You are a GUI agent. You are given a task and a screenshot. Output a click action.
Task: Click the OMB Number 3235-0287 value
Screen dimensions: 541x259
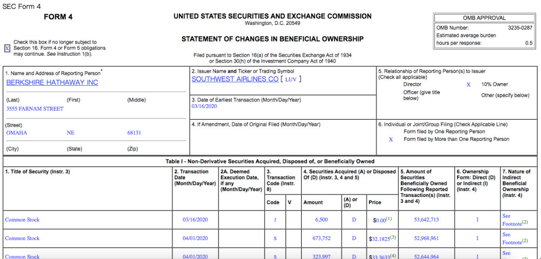(520, 28)
